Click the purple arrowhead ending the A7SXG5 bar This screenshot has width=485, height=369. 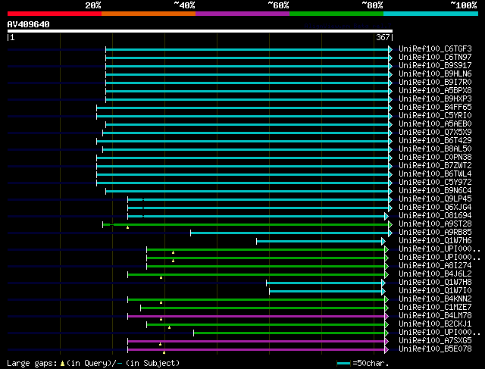[386, 342]
